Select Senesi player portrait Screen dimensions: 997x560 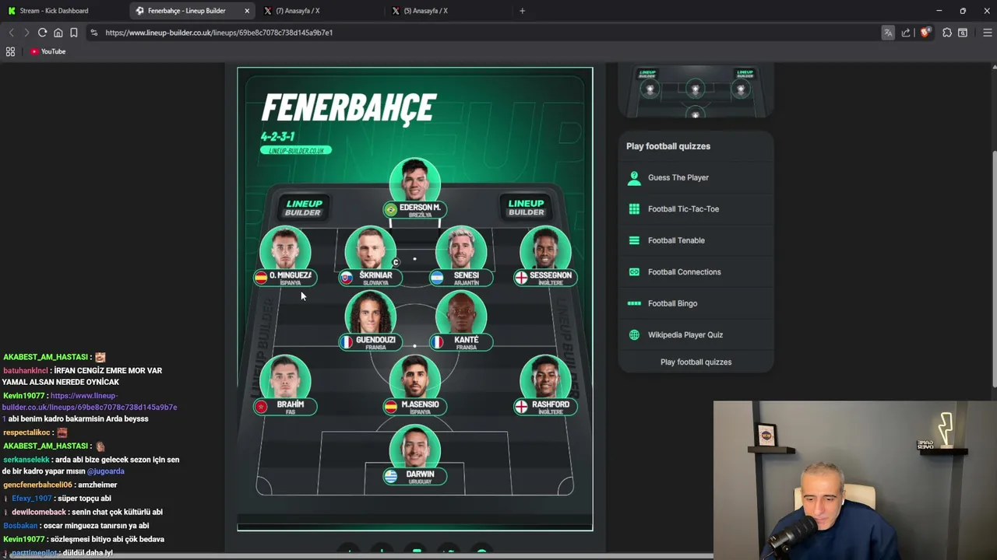click(461, 250)
